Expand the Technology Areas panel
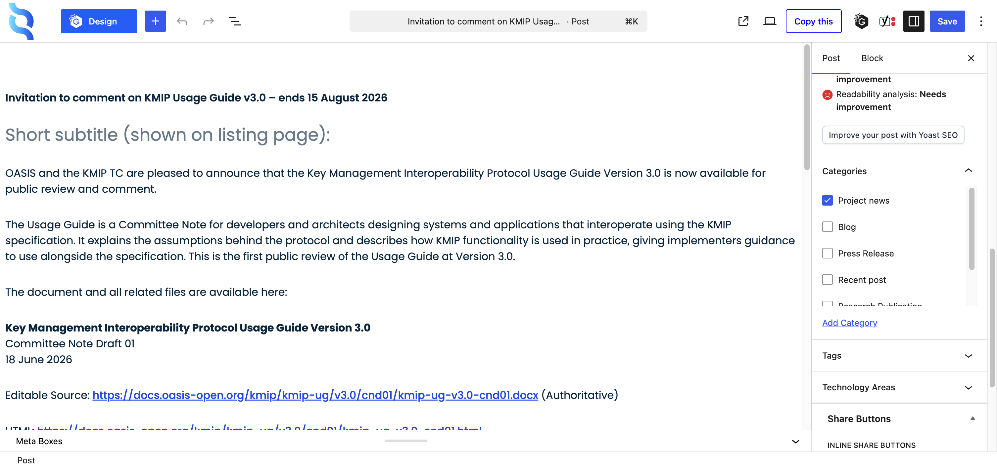The height and width of the screenshot is (468, 997). pyautogui.click(x=899, y=387)
